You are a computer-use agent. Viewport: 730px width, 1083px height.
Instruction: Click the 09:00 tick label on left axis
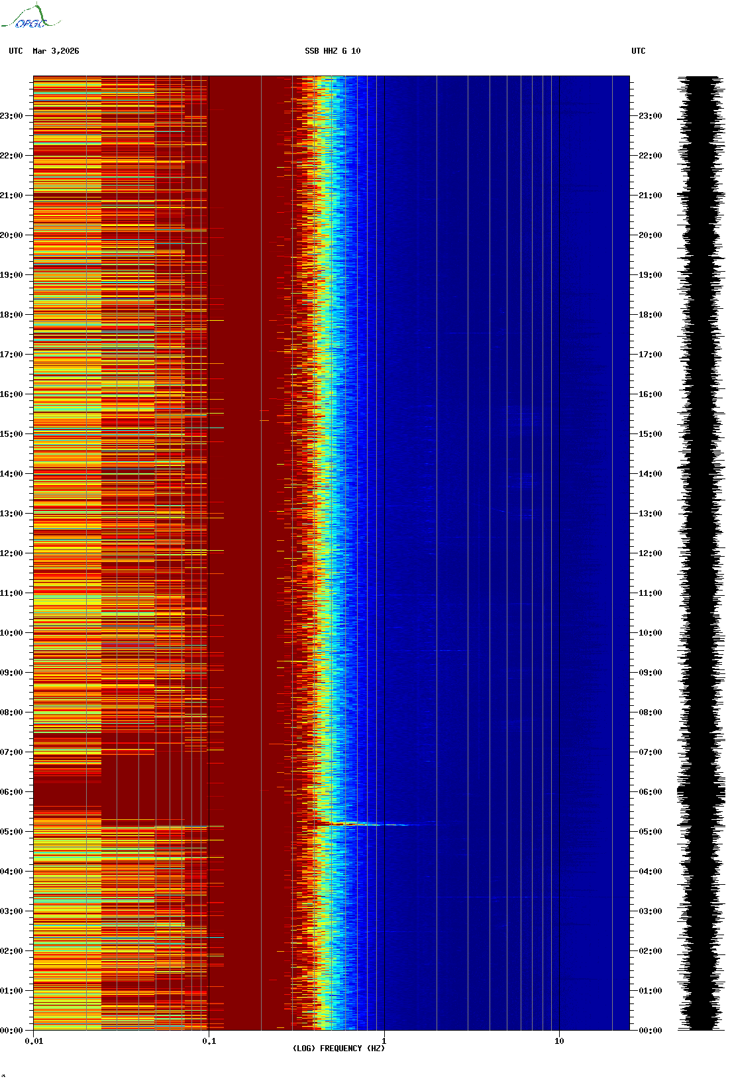tap(11, 673)
